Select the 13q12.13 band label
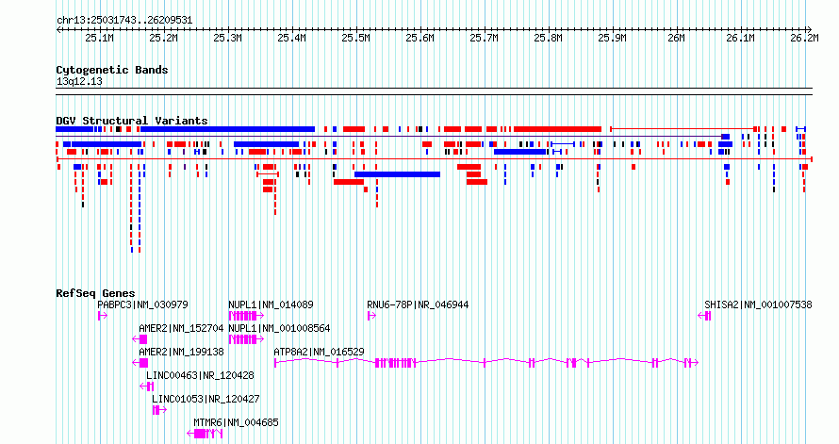The image size is (839, 444). tap(79, 82)
